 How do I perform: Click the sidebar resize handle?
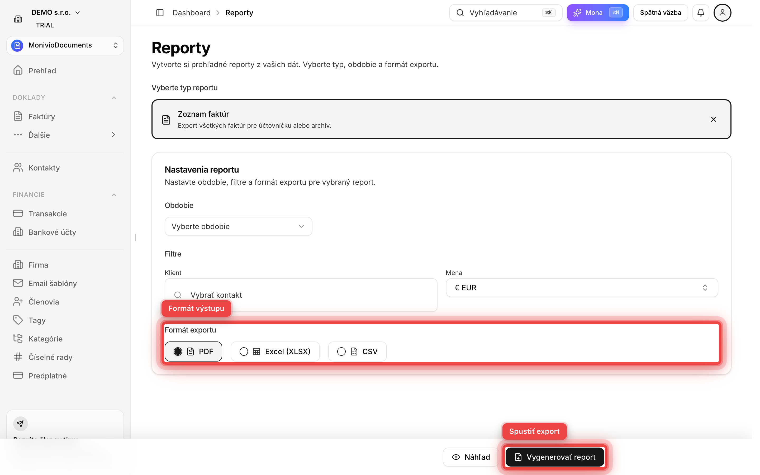coord(135,237)
